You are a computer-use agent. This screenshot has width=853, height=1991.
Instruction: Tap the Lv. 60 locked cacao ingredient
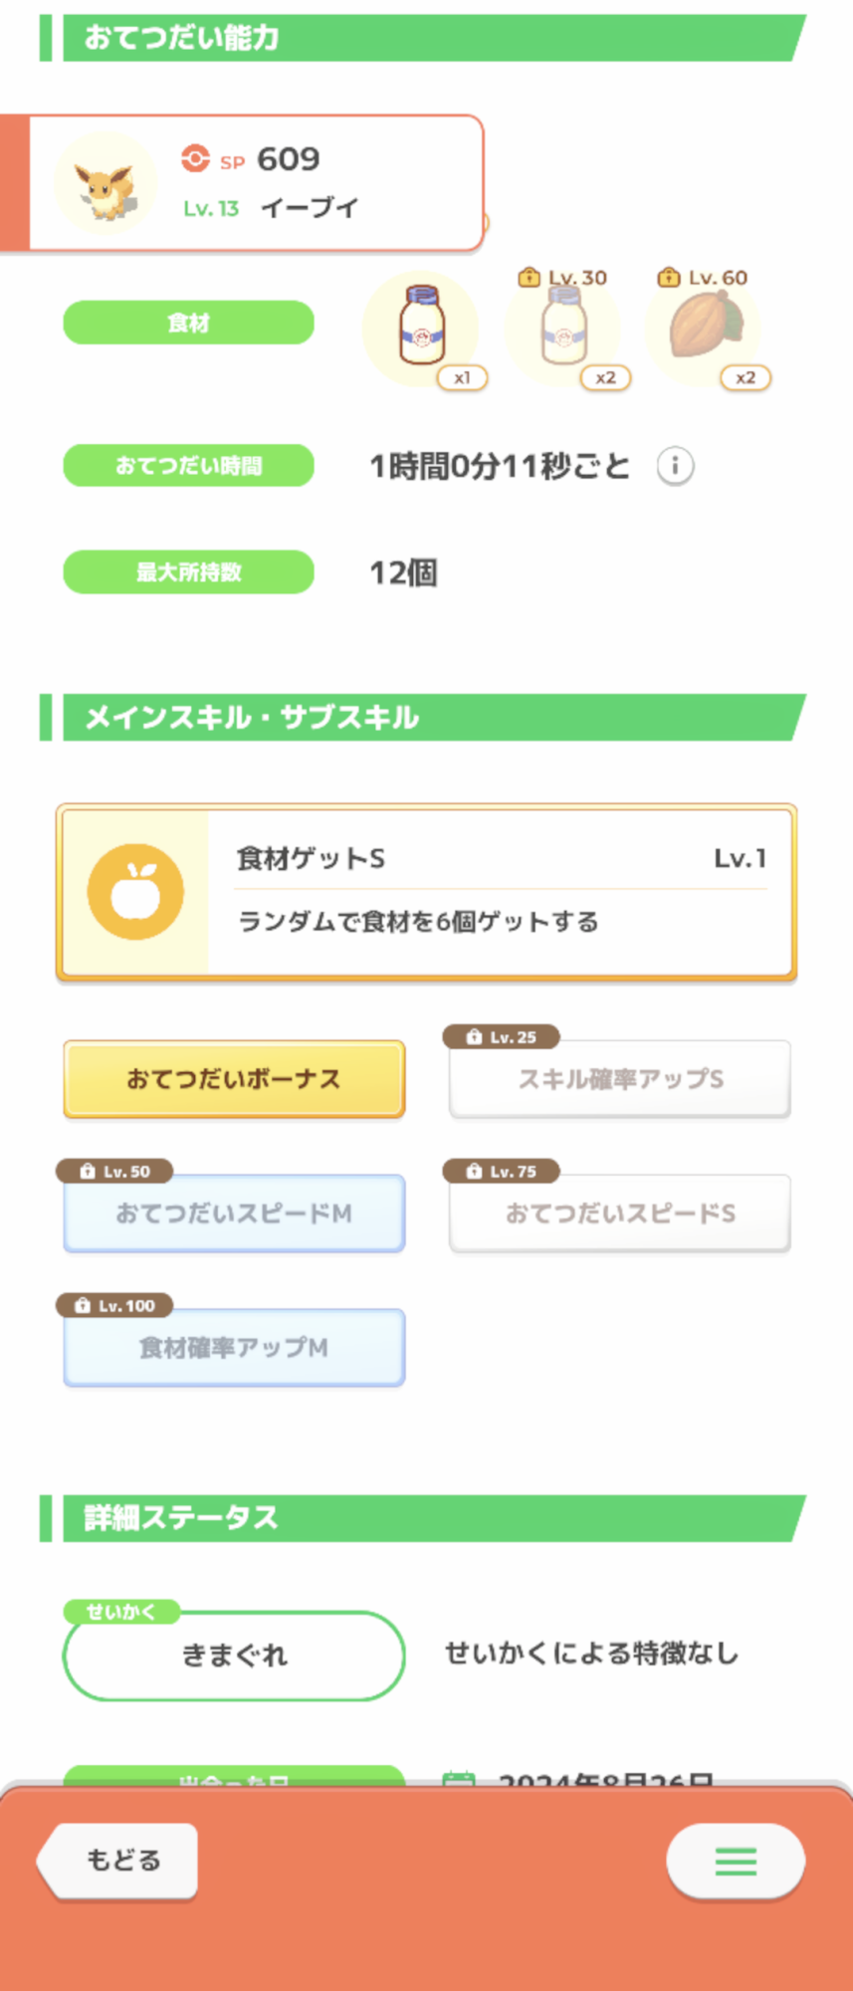pos(704,327)
